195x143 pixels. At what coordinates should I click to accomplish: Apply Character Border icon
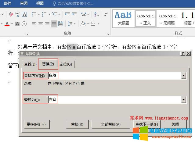24,14
